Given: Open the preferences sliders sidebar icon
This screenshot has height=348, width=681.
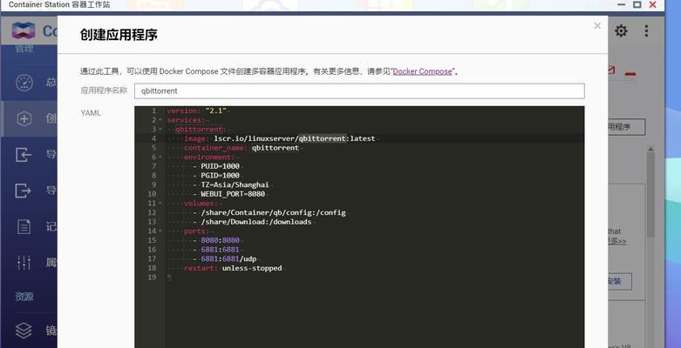Looking at the screenshot, I should pyautogui.click(x=24, y=262).
